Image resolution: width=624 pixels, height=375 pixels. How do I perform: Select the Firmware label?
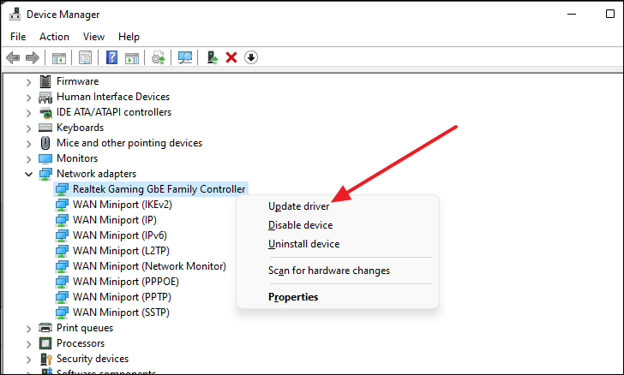pos(78,81)
